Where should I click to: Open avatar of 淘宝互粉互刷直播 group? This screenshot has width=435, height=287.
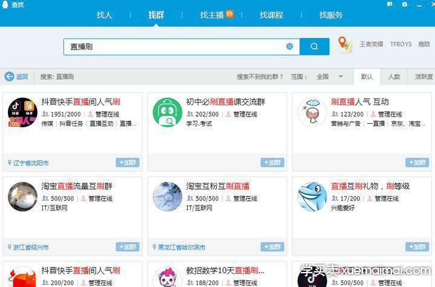(167, 197)
